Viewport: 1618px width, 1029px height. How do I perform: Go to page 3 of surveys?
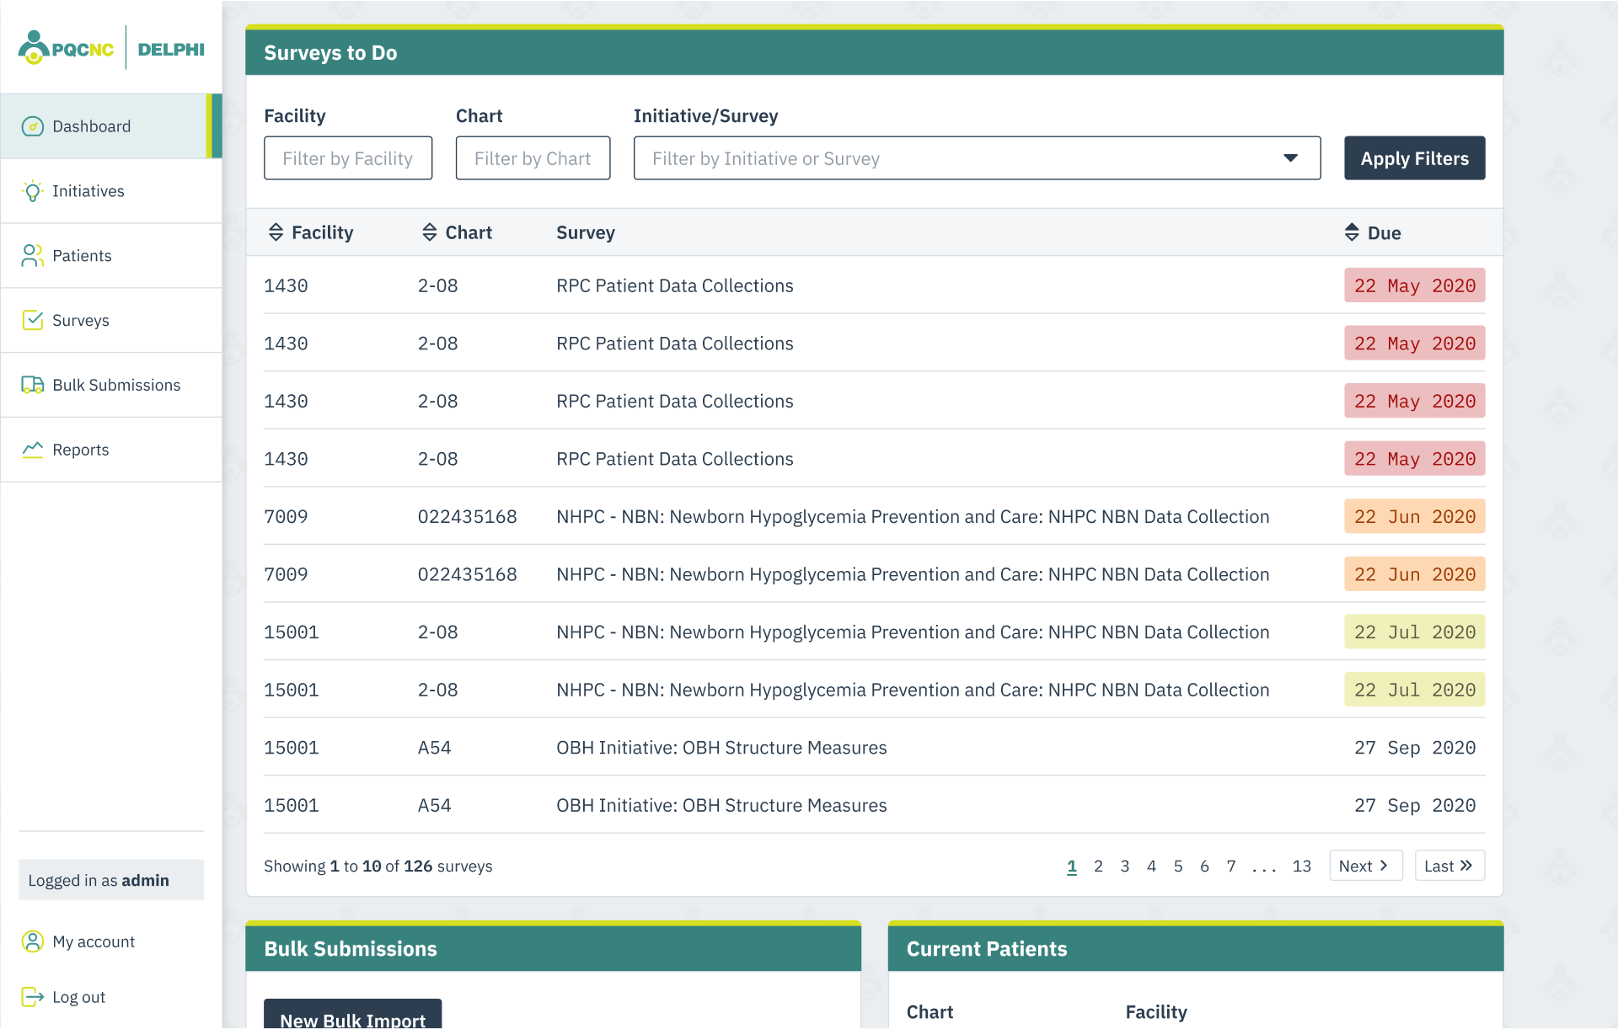point(1125,866)
